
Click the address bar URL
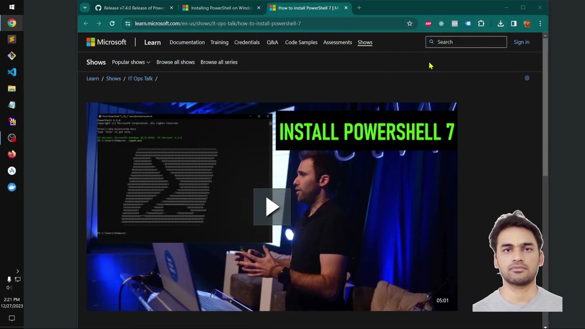pyautogui.click(x=218, y=23)
